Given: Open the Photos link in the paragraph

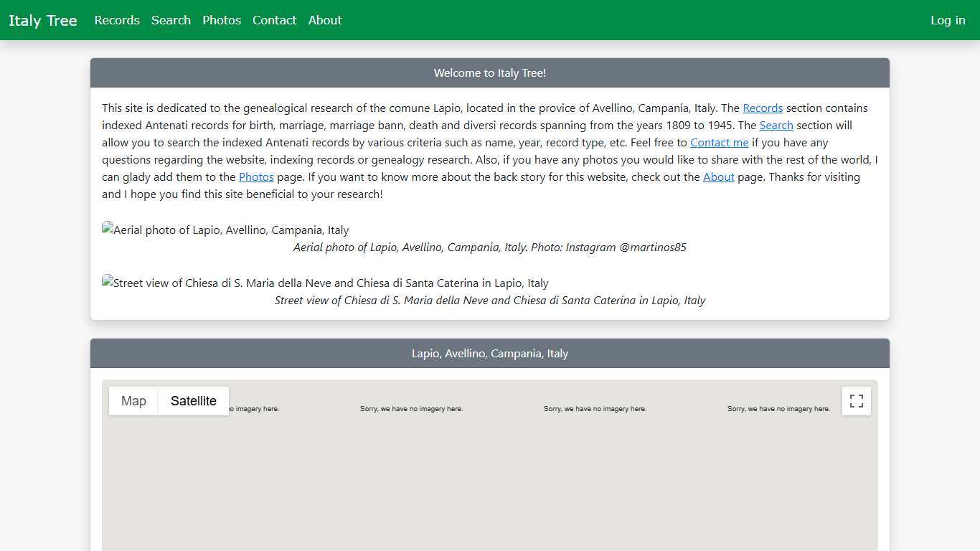Looking at the screenshot, I should click(256, 177).
